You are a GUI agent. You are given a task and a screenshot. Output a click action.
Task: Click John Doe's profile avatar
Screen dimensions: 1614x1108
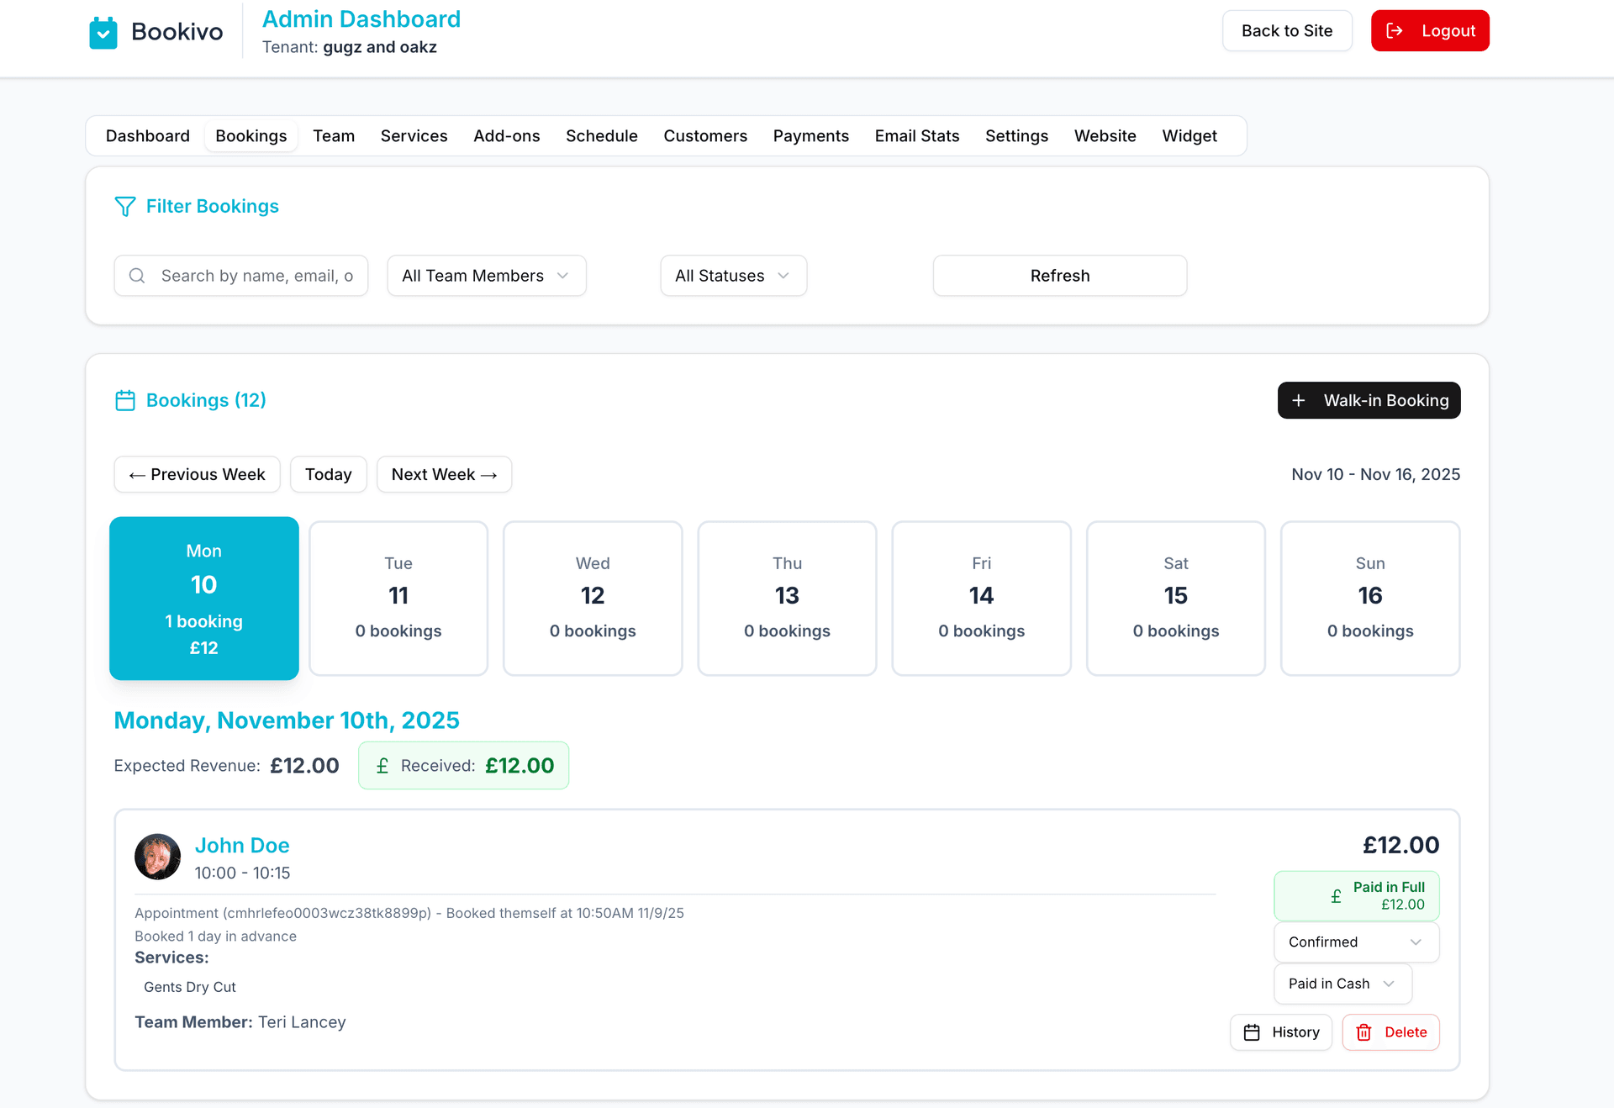tap(157, 857)
